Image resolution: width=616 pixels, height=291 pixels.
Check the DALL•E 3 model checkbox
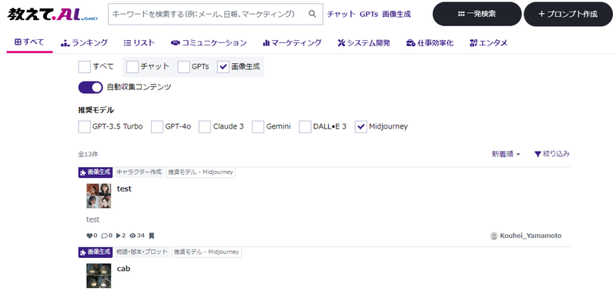coord(305,127)
